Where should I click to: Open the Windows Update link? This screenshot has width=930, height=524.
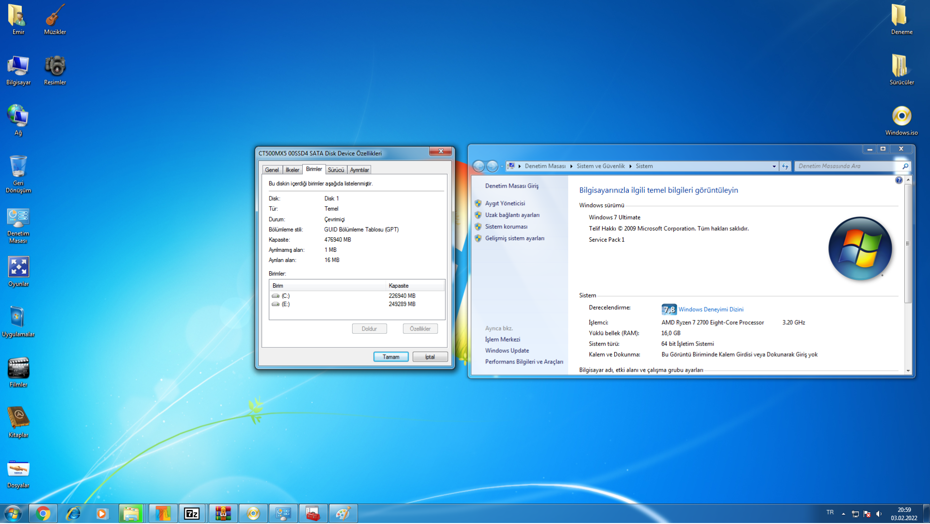[507, 351]
